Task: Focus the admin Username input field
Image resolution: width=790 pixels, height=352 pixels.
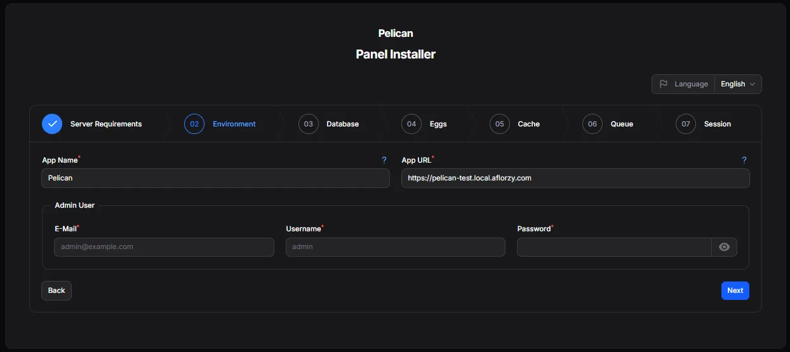Action: click(396, 247)
